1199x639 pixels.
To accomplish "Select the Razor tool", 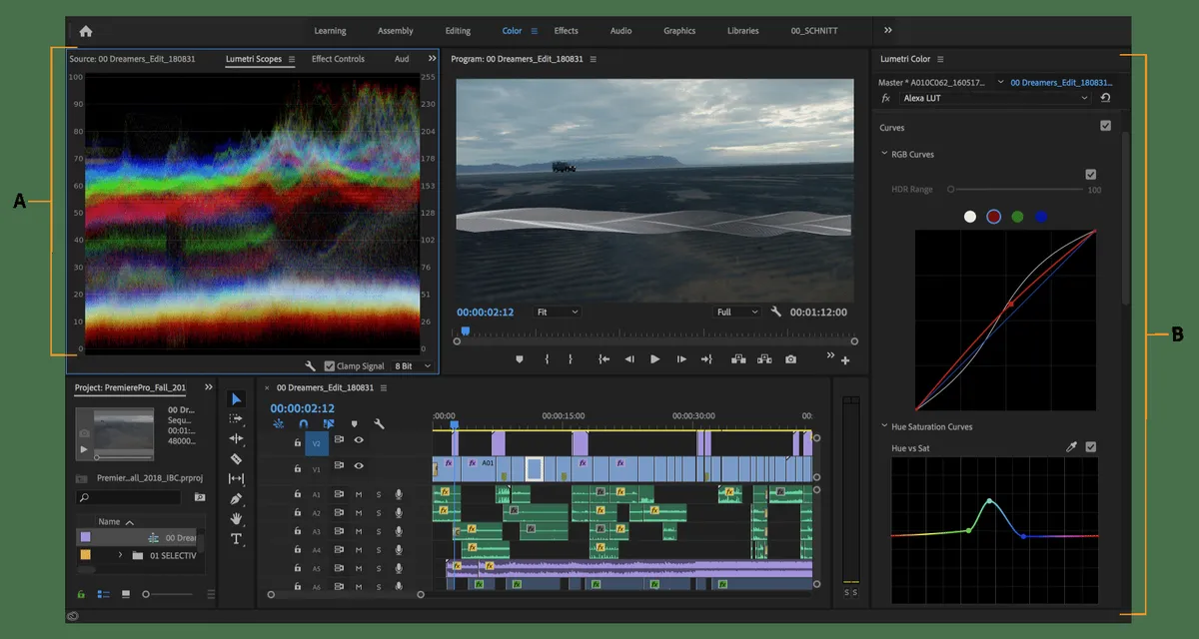I will [237, 458].
